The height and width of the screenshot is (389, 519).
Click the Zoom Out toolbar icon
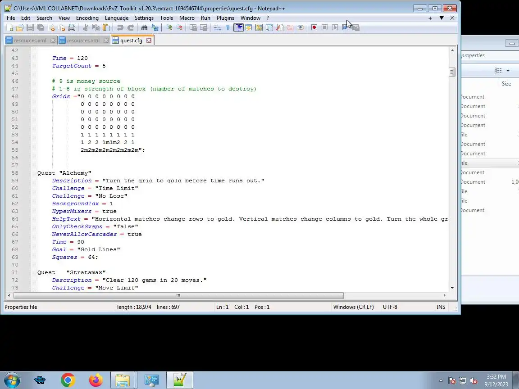click(179, 27)
